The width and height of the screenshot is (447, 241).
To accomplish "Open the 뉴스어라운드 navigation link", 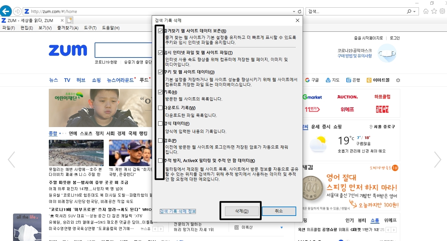I will click(x=120, y=80).
